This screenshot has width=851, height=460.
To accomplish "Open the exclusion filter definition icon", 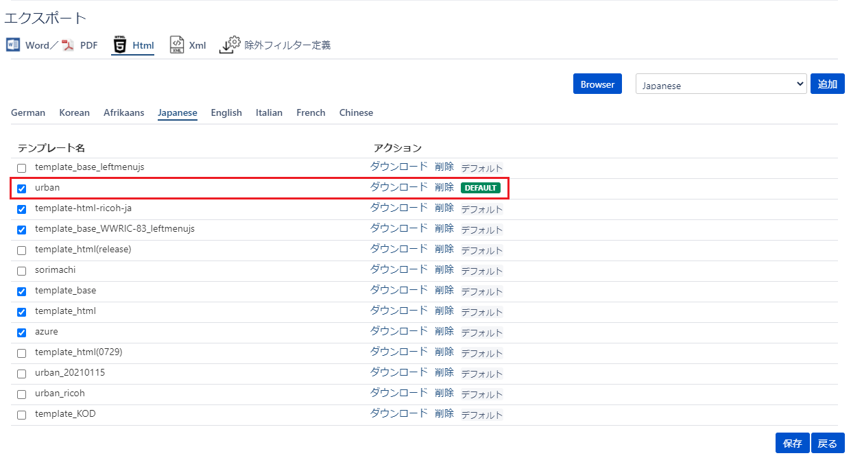I will tap(230, 45).
